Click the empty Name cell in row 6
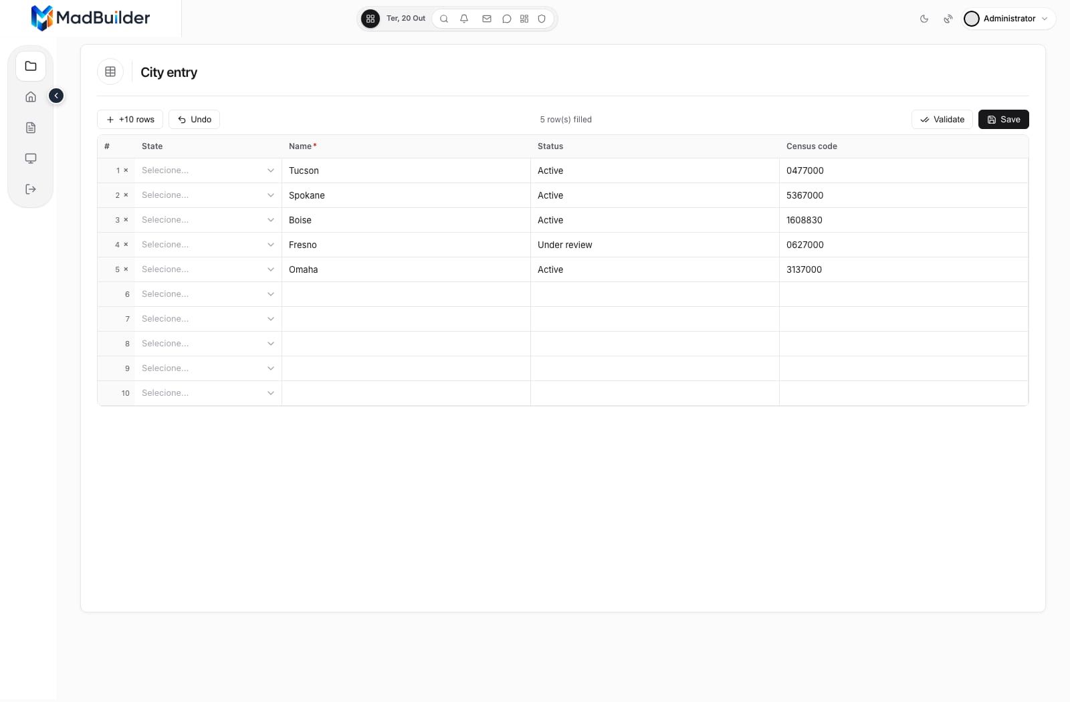 pyautogui.click(x=407, y=294)
